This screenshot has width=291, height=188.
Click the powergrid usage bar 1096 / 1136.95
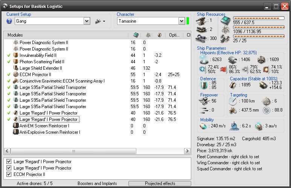pos(259,27)
